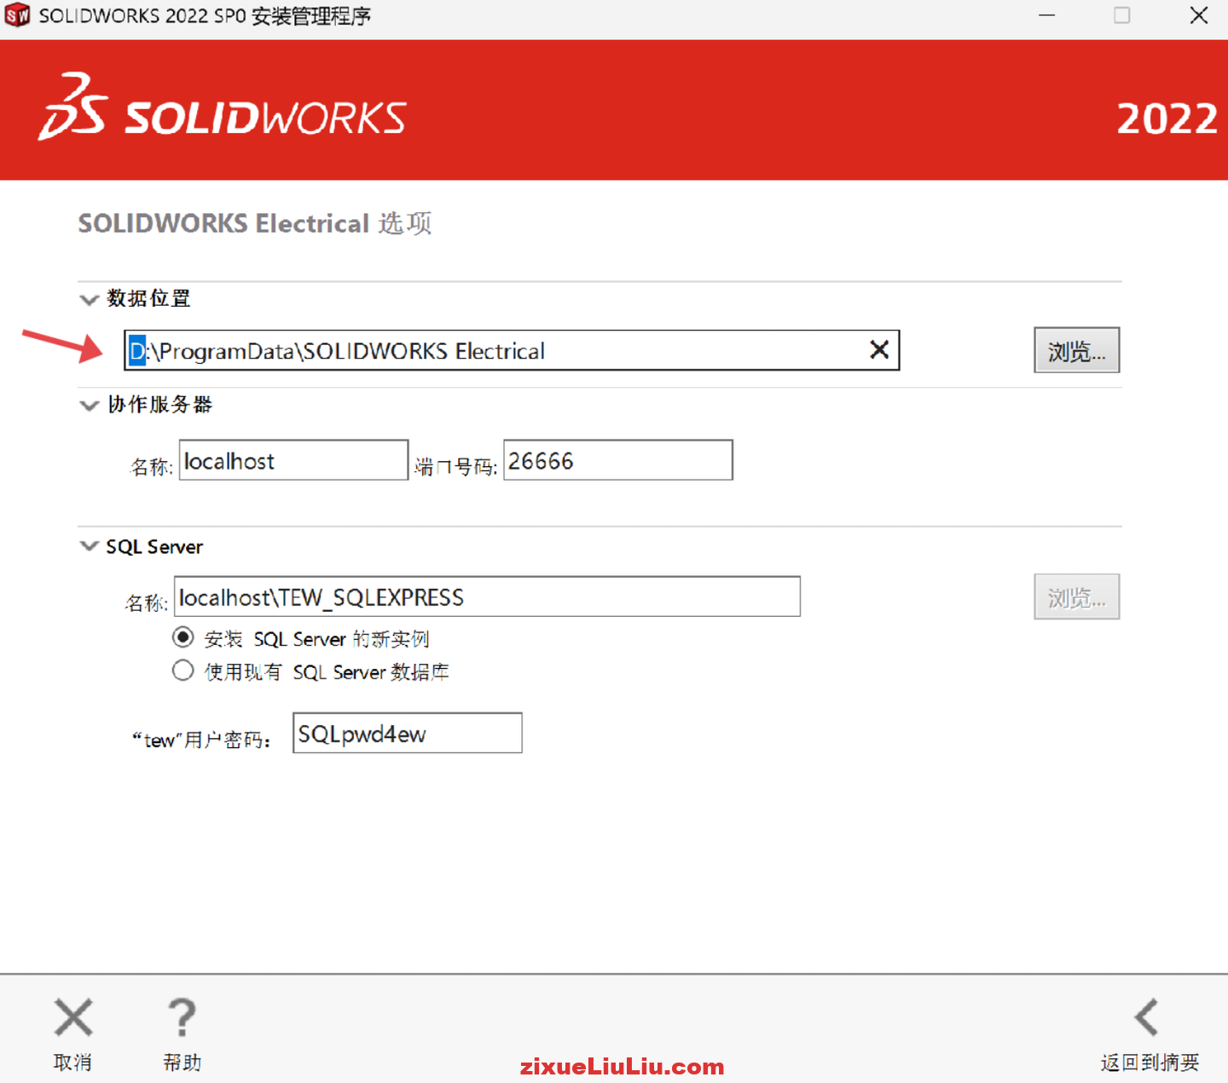The height and width of the screenshot is (1083, 1228).
Task: Minimize the installer window
Action: [1046, 14]
